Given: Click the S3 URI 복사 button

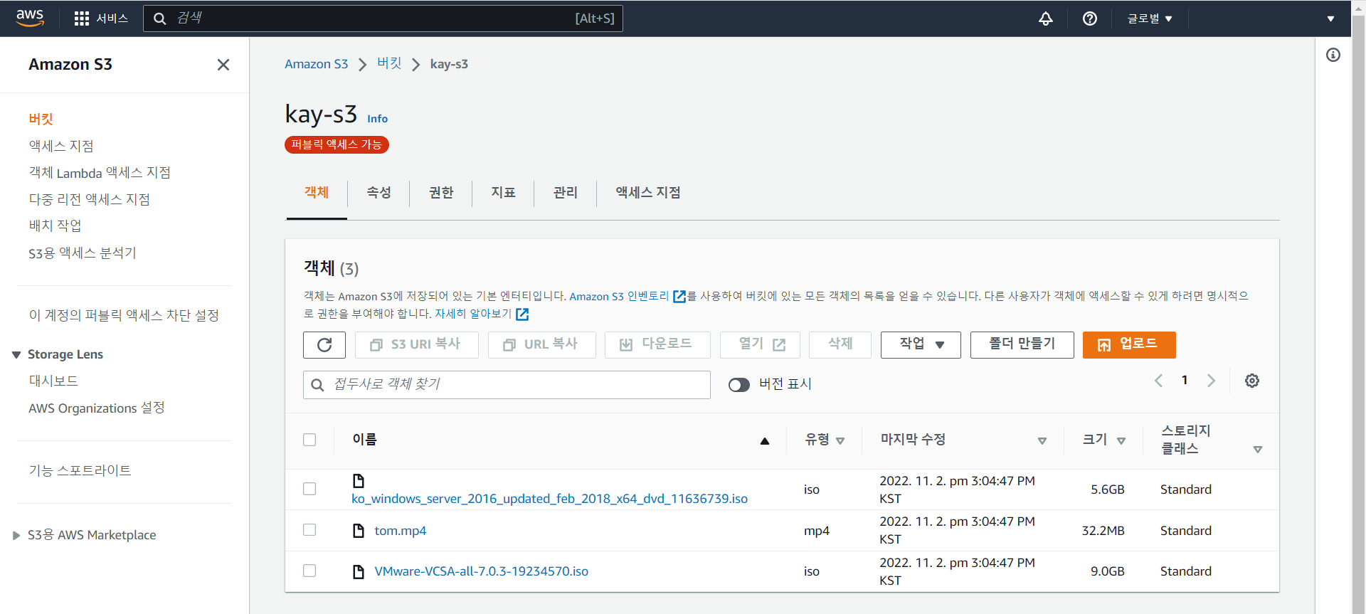Looking at the screenshot, I should pos(416,345).
